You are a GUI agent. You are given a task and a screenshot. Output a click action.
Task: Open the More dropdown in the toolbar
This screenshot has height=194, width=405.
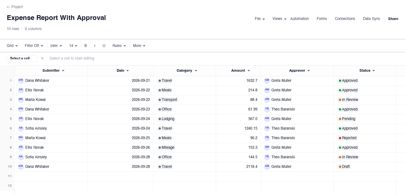(139, 46)
